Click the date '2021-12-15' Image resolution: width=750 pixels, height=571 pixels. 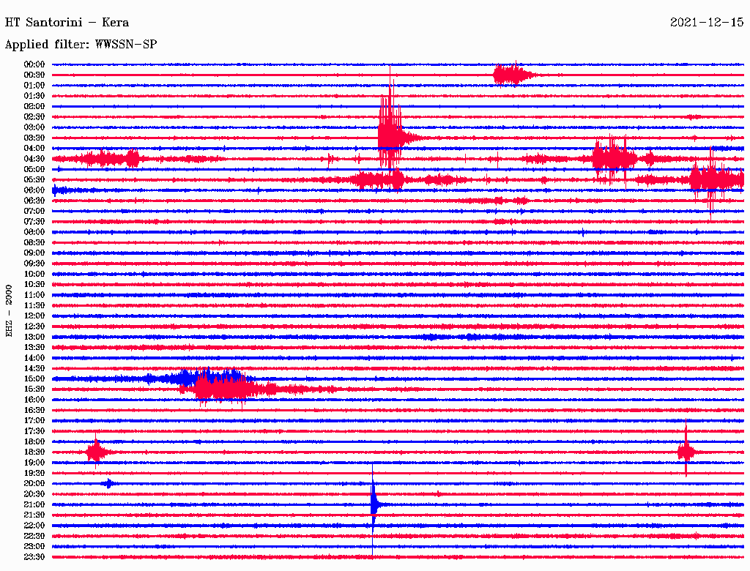pos(707,23)
